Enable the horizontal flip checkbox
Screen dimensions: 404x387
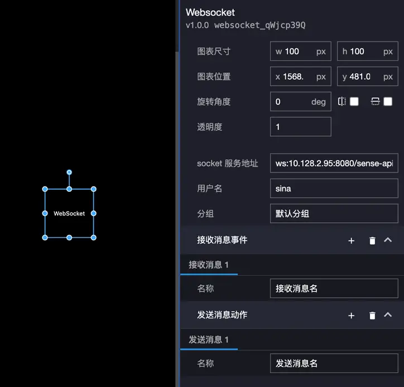[354, 101]
